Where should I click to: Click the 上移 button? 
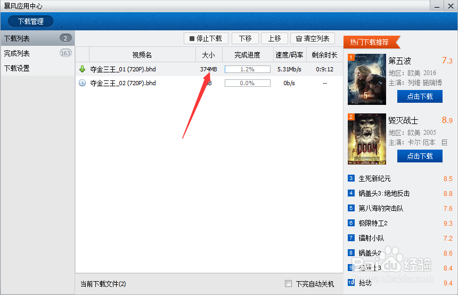[x=275, y=38]
